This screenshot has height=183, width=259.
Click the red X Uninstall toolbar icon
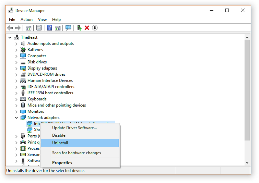coord(87,28)
